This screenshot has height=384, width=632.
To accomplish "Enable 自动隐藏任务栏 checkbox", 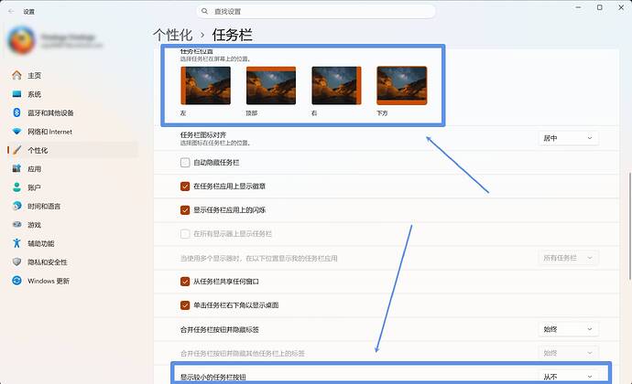I will tap(185, 163).
